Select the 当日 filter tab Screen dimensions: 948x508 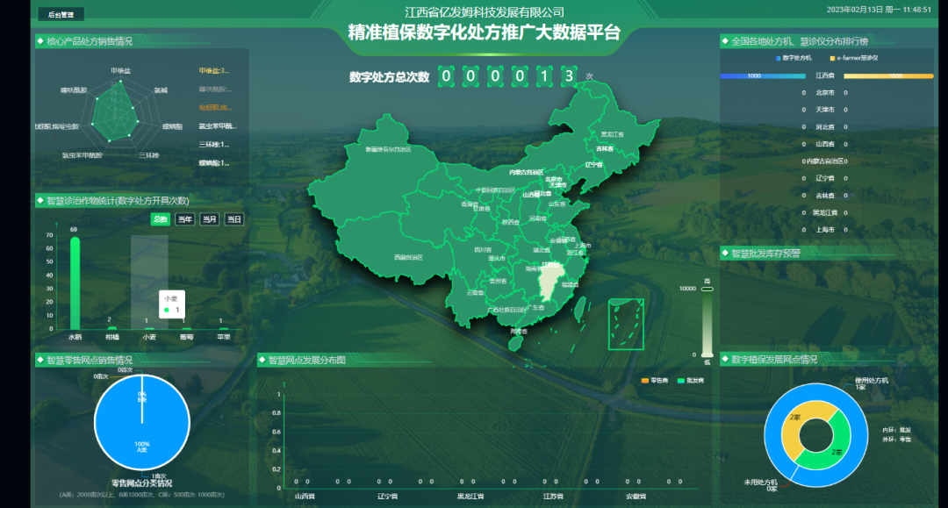[233, 219]
